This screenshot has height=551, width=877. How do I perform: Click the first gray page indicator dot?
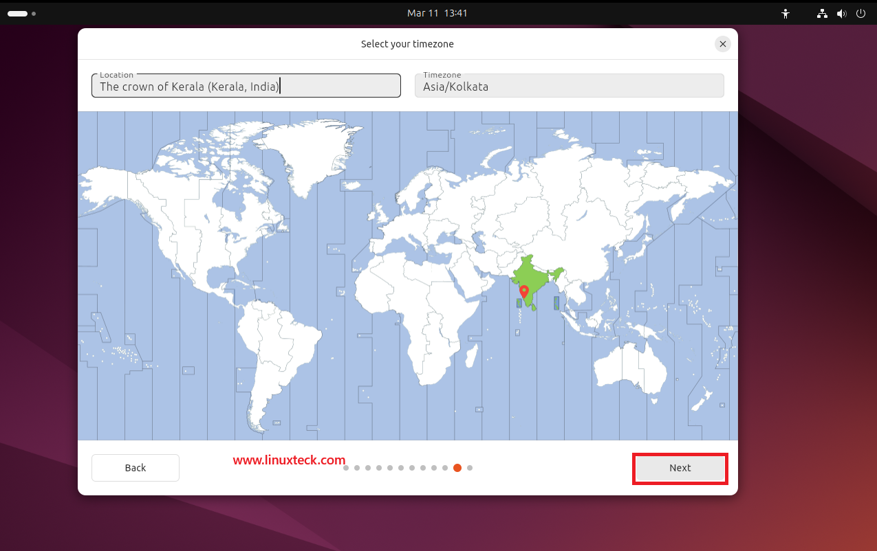[x=346, y=468]
